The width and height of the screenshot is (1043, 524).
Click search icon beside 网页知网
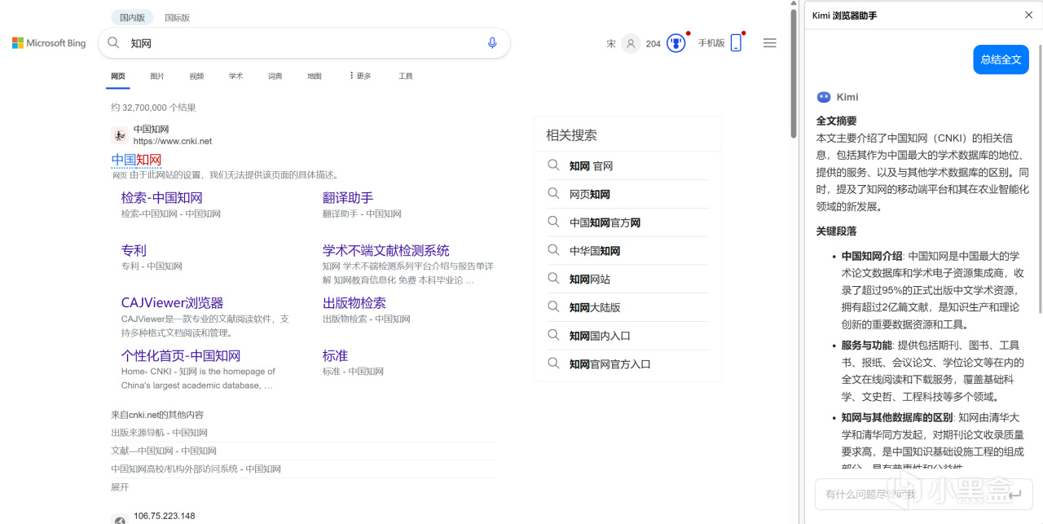click(x=553, y=194)
